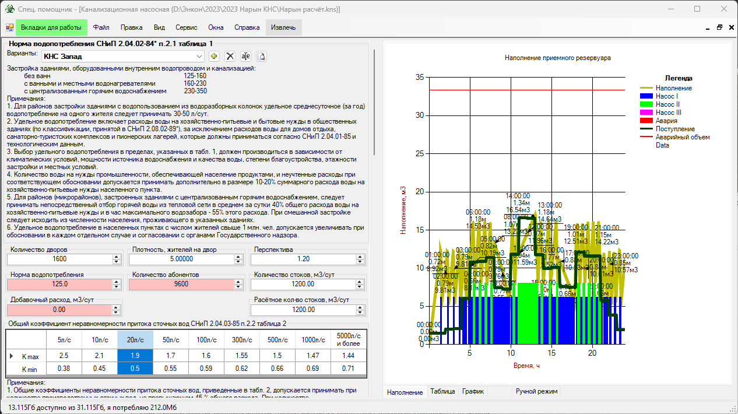Open the variant preview page icon
Image resolution: width=738 pixels, height=414 pixels.
click(x=262, y=57)
